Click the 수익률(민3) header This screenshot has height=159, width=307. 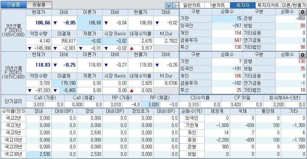(13, 111)
